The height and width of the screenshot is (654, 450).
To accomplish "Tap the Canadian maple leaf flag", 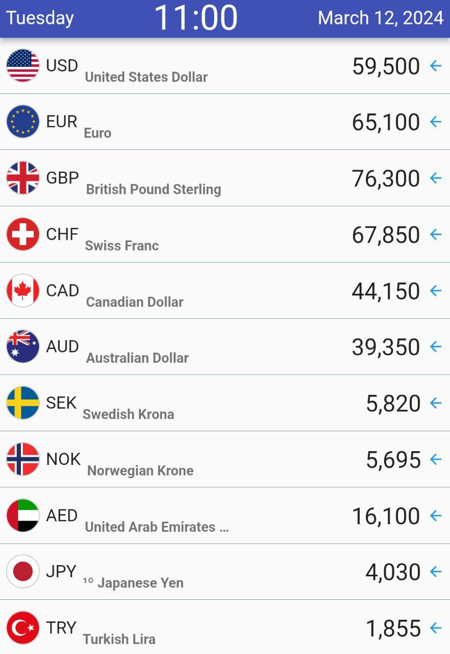I will click(23, 290).
